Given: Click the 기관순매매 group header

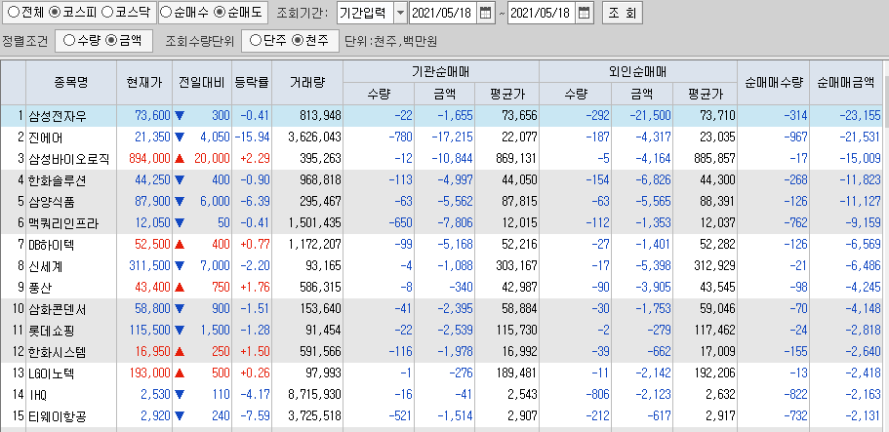Looking at the screenshot, I should click(440, 72).
